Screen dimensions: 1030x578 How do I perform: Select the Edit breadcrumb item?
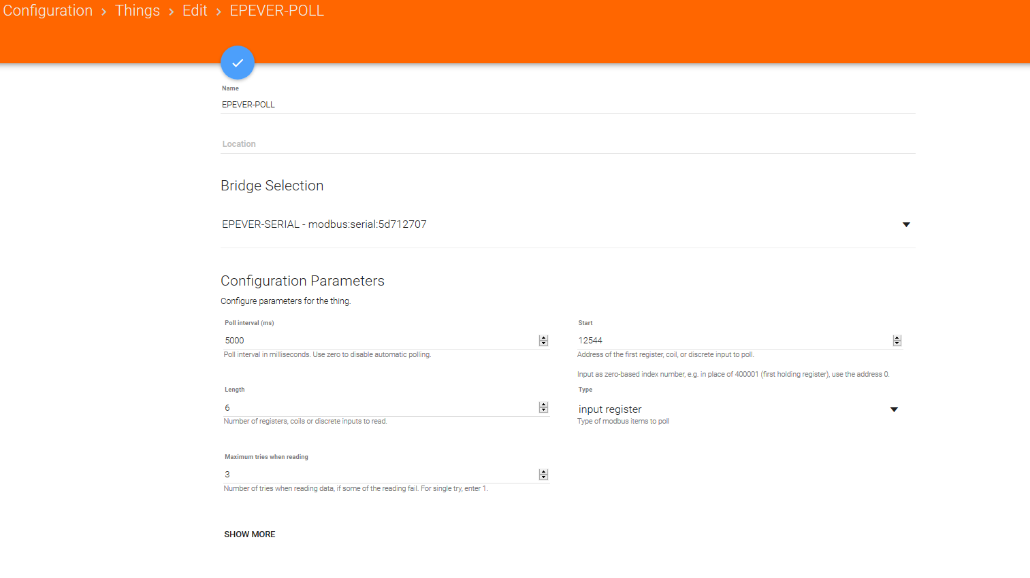(x=195, y=11)
